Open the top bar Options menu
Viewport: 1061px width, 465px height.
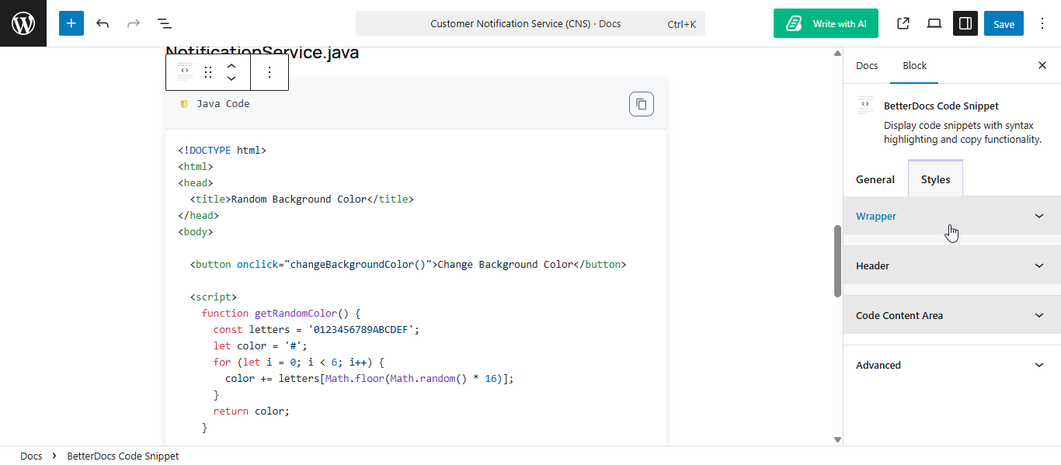pos(1042,23)
